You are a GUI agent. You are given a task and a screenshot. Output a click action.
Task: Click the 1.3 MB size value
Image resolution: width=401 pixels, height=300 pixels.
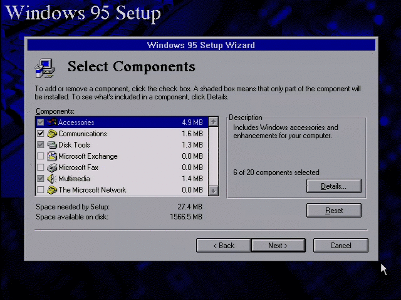pyautogui.click(x=192, y=145)
